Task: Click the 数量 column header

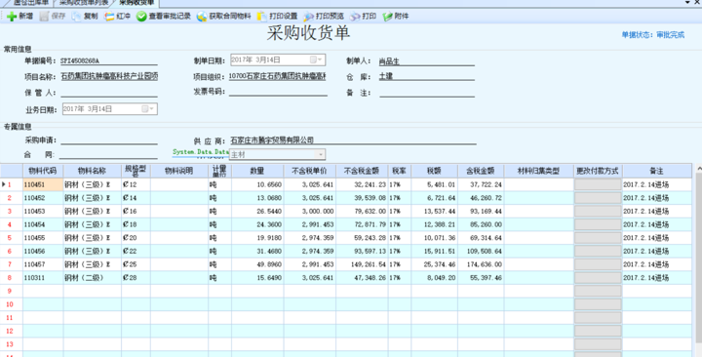Action: [257, 171]
